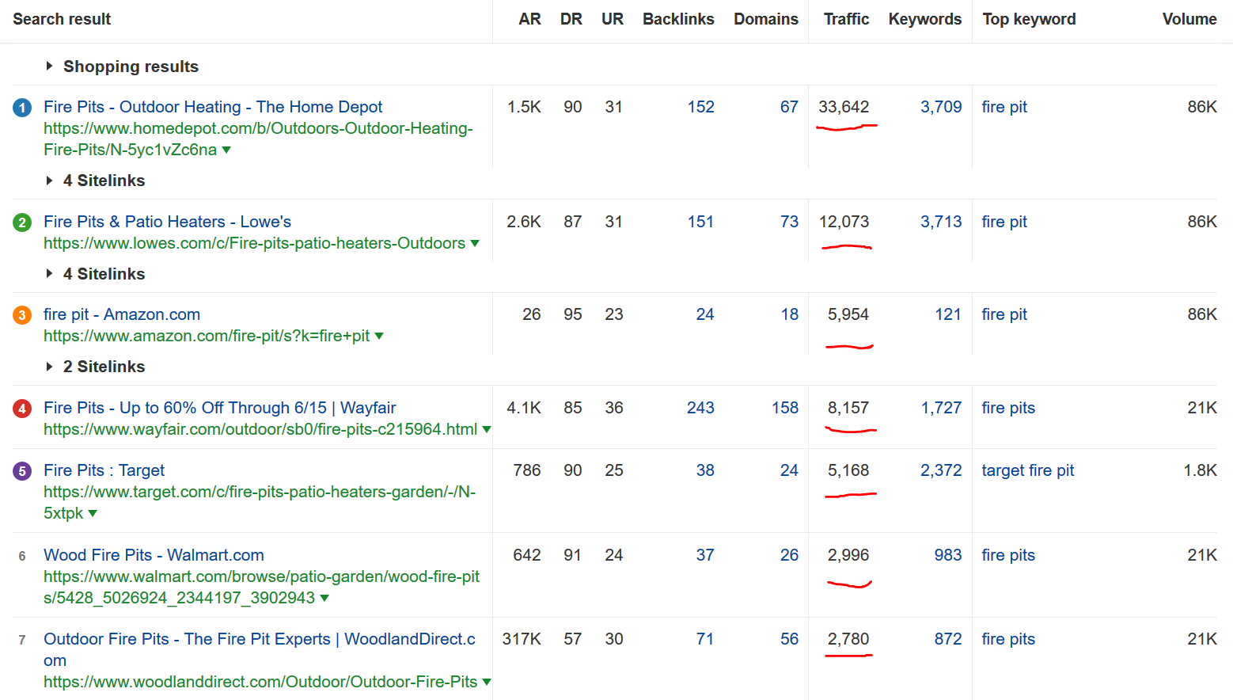Sort by the Top keyword column header
The height and width of the screenshot is (700, 1233).
(x=1029, y=19)
